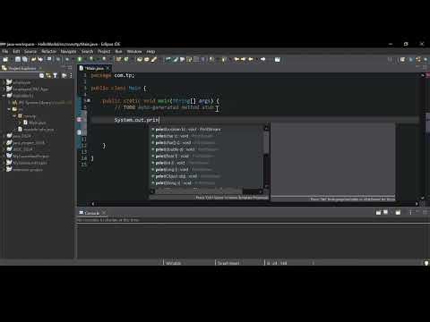Toggle Link with Editor in Project Explorer
Screen dimensions: 430x322
coord(48,75)
